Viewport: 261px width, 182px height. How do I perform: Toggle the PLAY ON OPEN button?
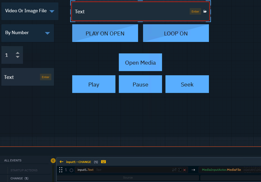click(105, 33)
